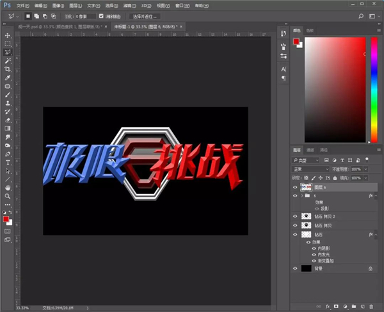Image resolution: width=384 pixels, height=312 pixels.
Task: Click the Delete layer trash icon
Action: [371, 306]
